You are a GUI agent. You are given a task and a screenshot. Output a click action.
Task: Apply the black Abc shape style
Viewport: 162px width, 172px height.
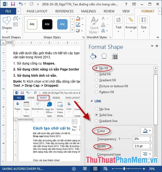tap(47, 24)
